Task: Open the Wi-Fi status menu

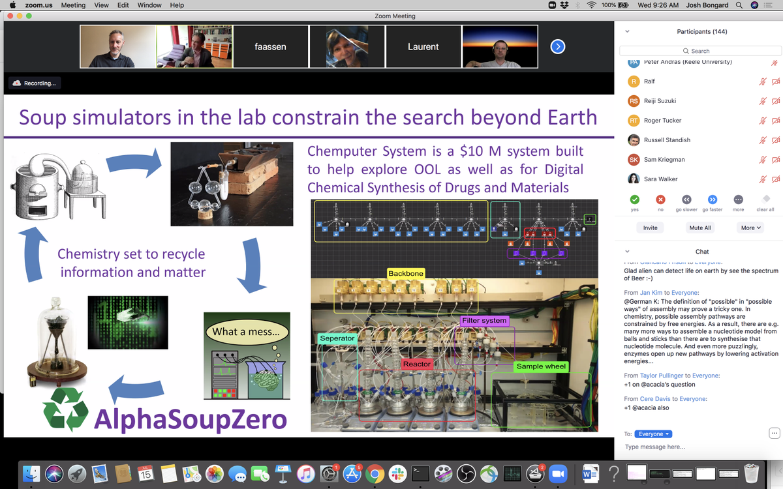Action: point(592,5)
